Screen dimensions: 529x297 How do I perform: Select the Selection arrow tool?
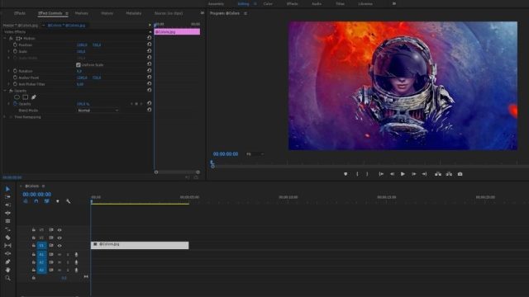pyautogui.click(x=7, y=189)
